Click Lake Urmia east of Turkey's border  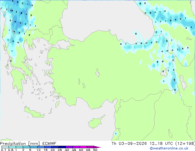183,83
